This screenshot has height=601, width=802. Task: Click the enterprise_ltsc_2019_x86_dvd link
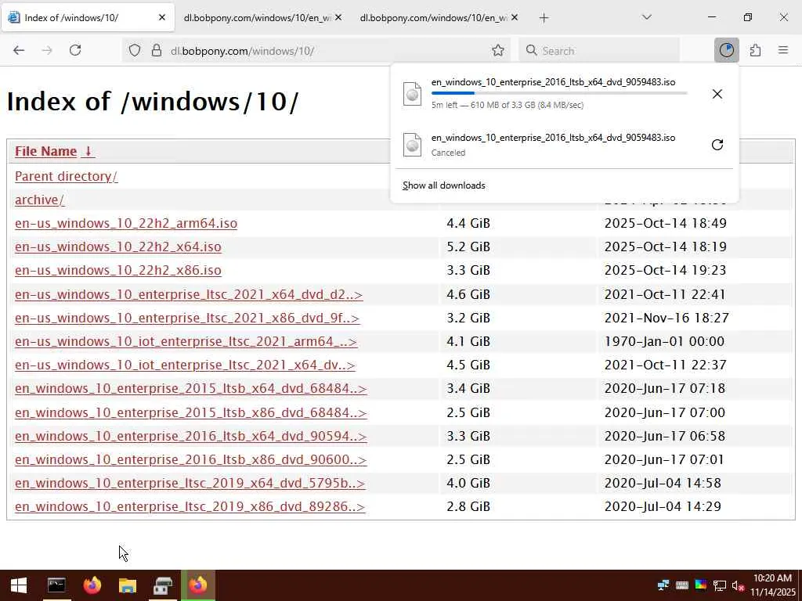[x=190, y=506]
